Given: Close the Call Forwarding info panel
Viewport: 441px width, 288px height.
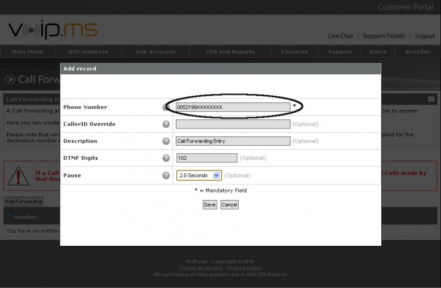Looking at the screenshot, I should [431, 99].
